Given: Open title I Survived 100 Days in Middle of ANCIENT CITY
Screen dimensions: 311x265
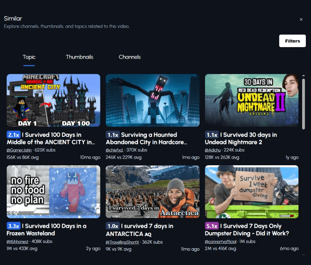Looking at the screenshot, I should 51,138.
